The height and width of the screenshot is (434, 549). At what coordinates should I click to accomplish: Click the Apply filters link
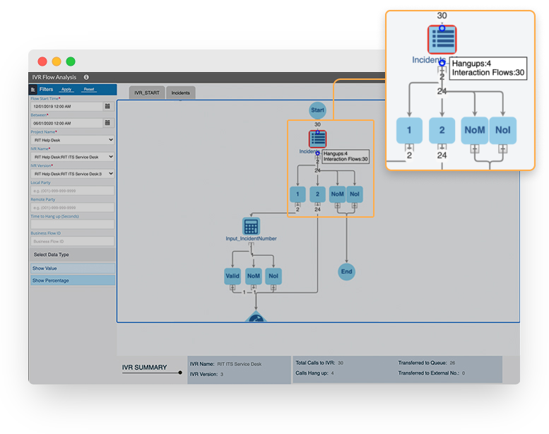(x=66, y=90)
